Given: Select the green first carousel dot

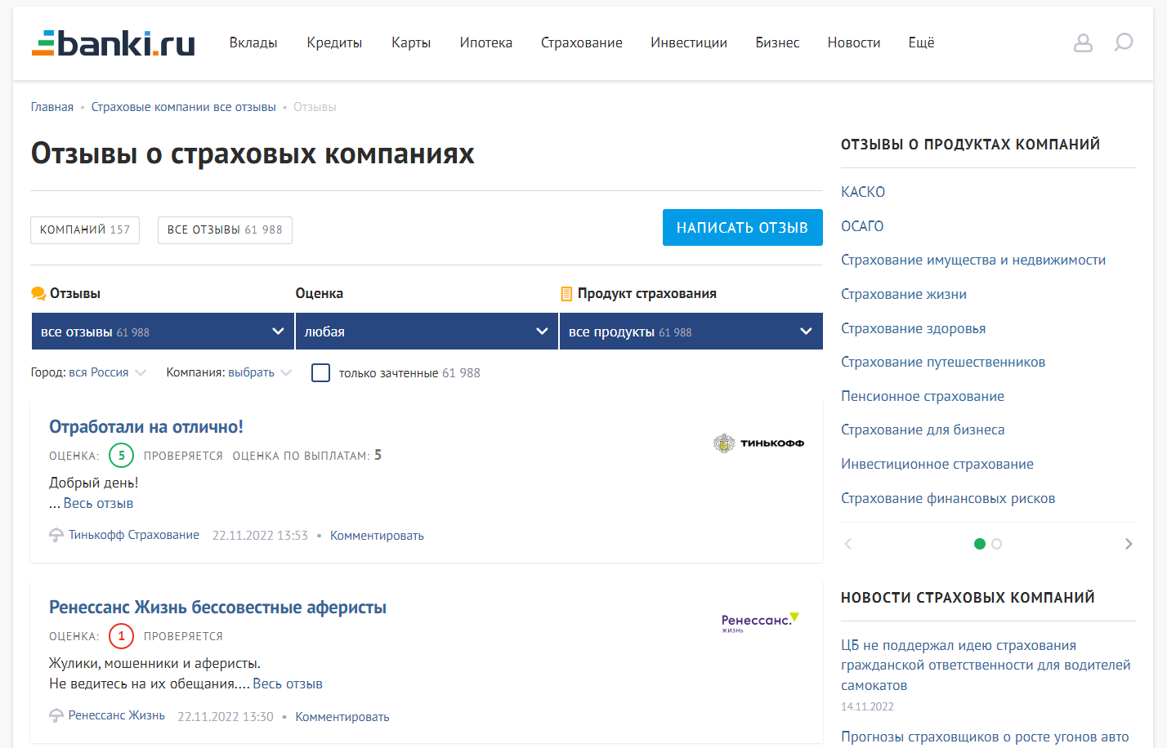Looking at the screenshot, I should pyautogui.click(x=980, y=544).
